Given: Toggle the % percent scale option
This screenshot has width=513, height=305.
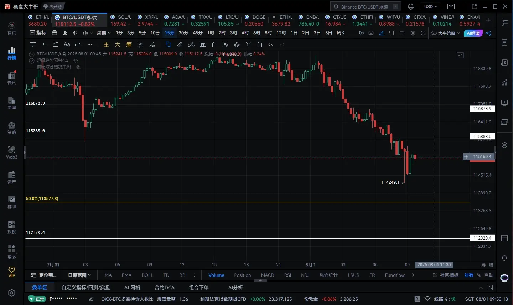Looking at the screenshot, I should (479, 275).
